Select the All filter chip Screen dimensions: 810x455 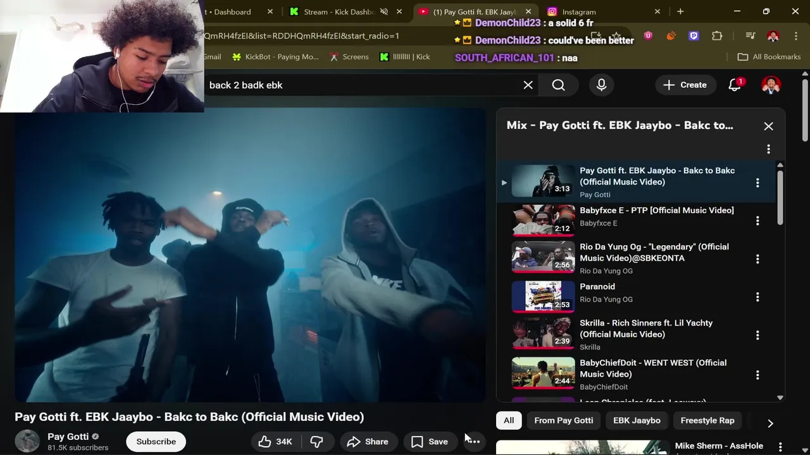point(509,420)
